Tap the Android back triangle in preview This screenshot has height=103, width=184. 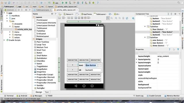point(76,86)
